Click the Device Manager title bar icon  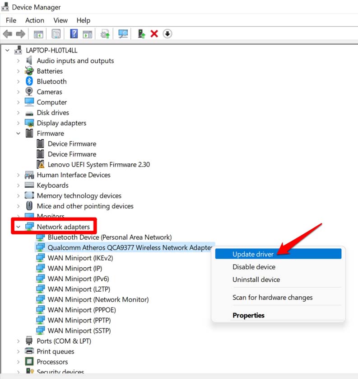coord(5,7)
